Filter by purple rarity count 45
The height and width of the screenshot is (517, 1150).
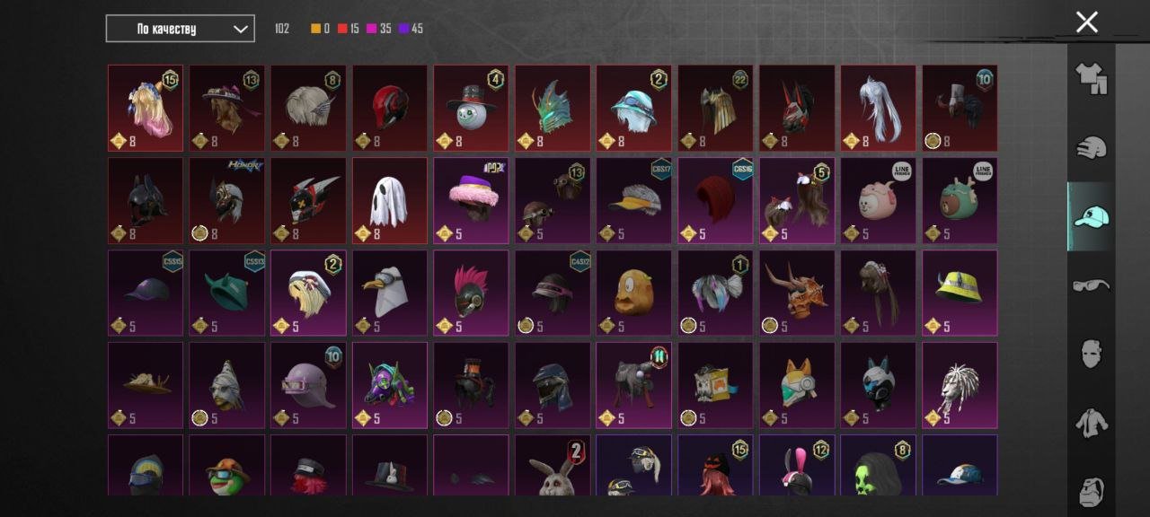(411, 29)
